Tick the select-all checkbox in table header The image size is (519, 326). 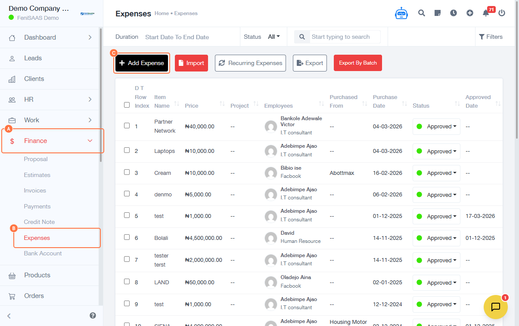click(127, 105)
